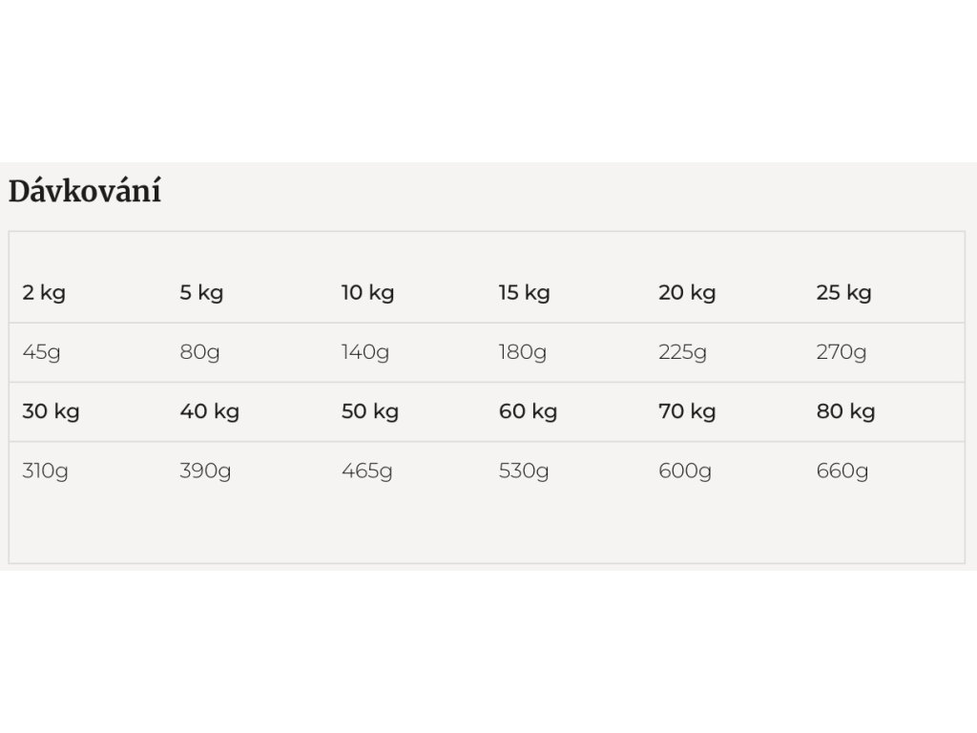Viewport: 977px width, 733px height.
Task: Click the 600g dosage value
Action: [685, 471]
